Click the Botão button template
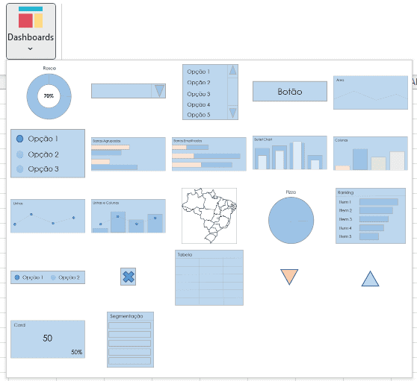This screenshot has width=417, height=381. (x=290, y=91)
